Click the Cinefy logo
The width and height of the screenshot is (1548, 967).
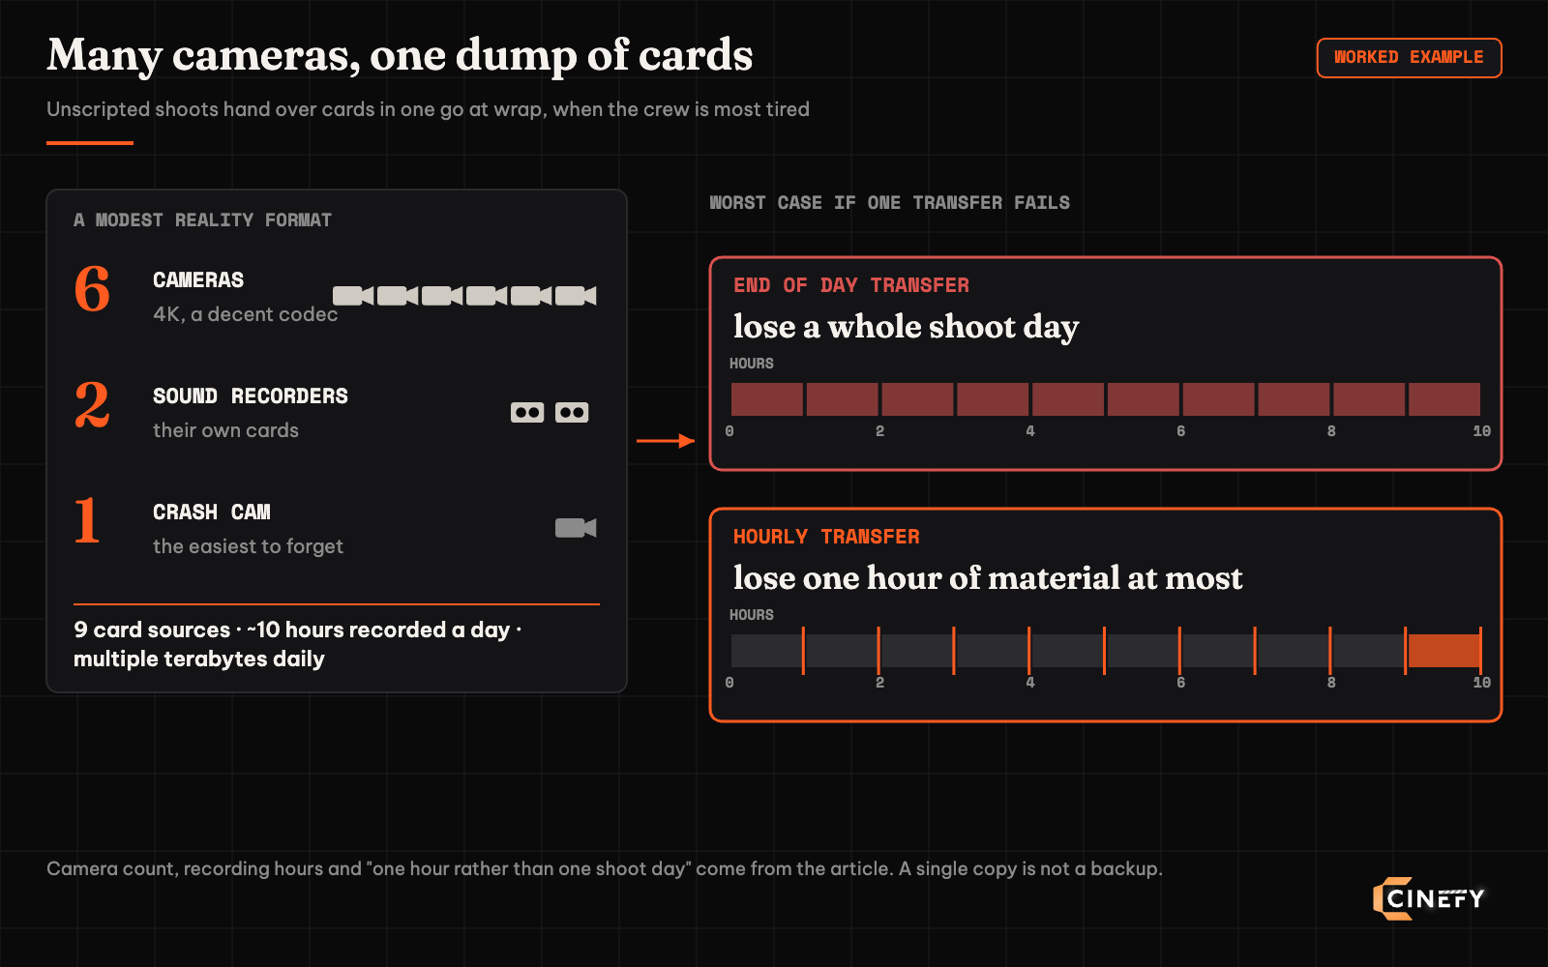[x=1428, y=898]
